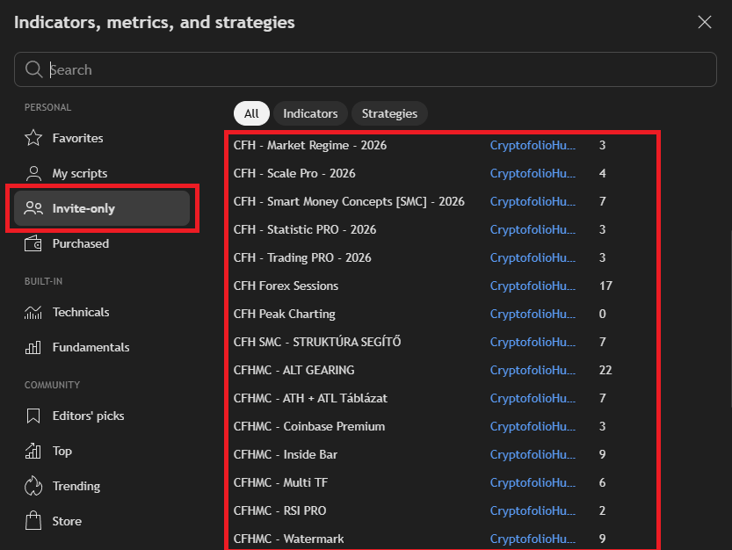Add CFHMC - Coinbase Premium script
Screen dimensions: 732x550
(x=309, y=426)
